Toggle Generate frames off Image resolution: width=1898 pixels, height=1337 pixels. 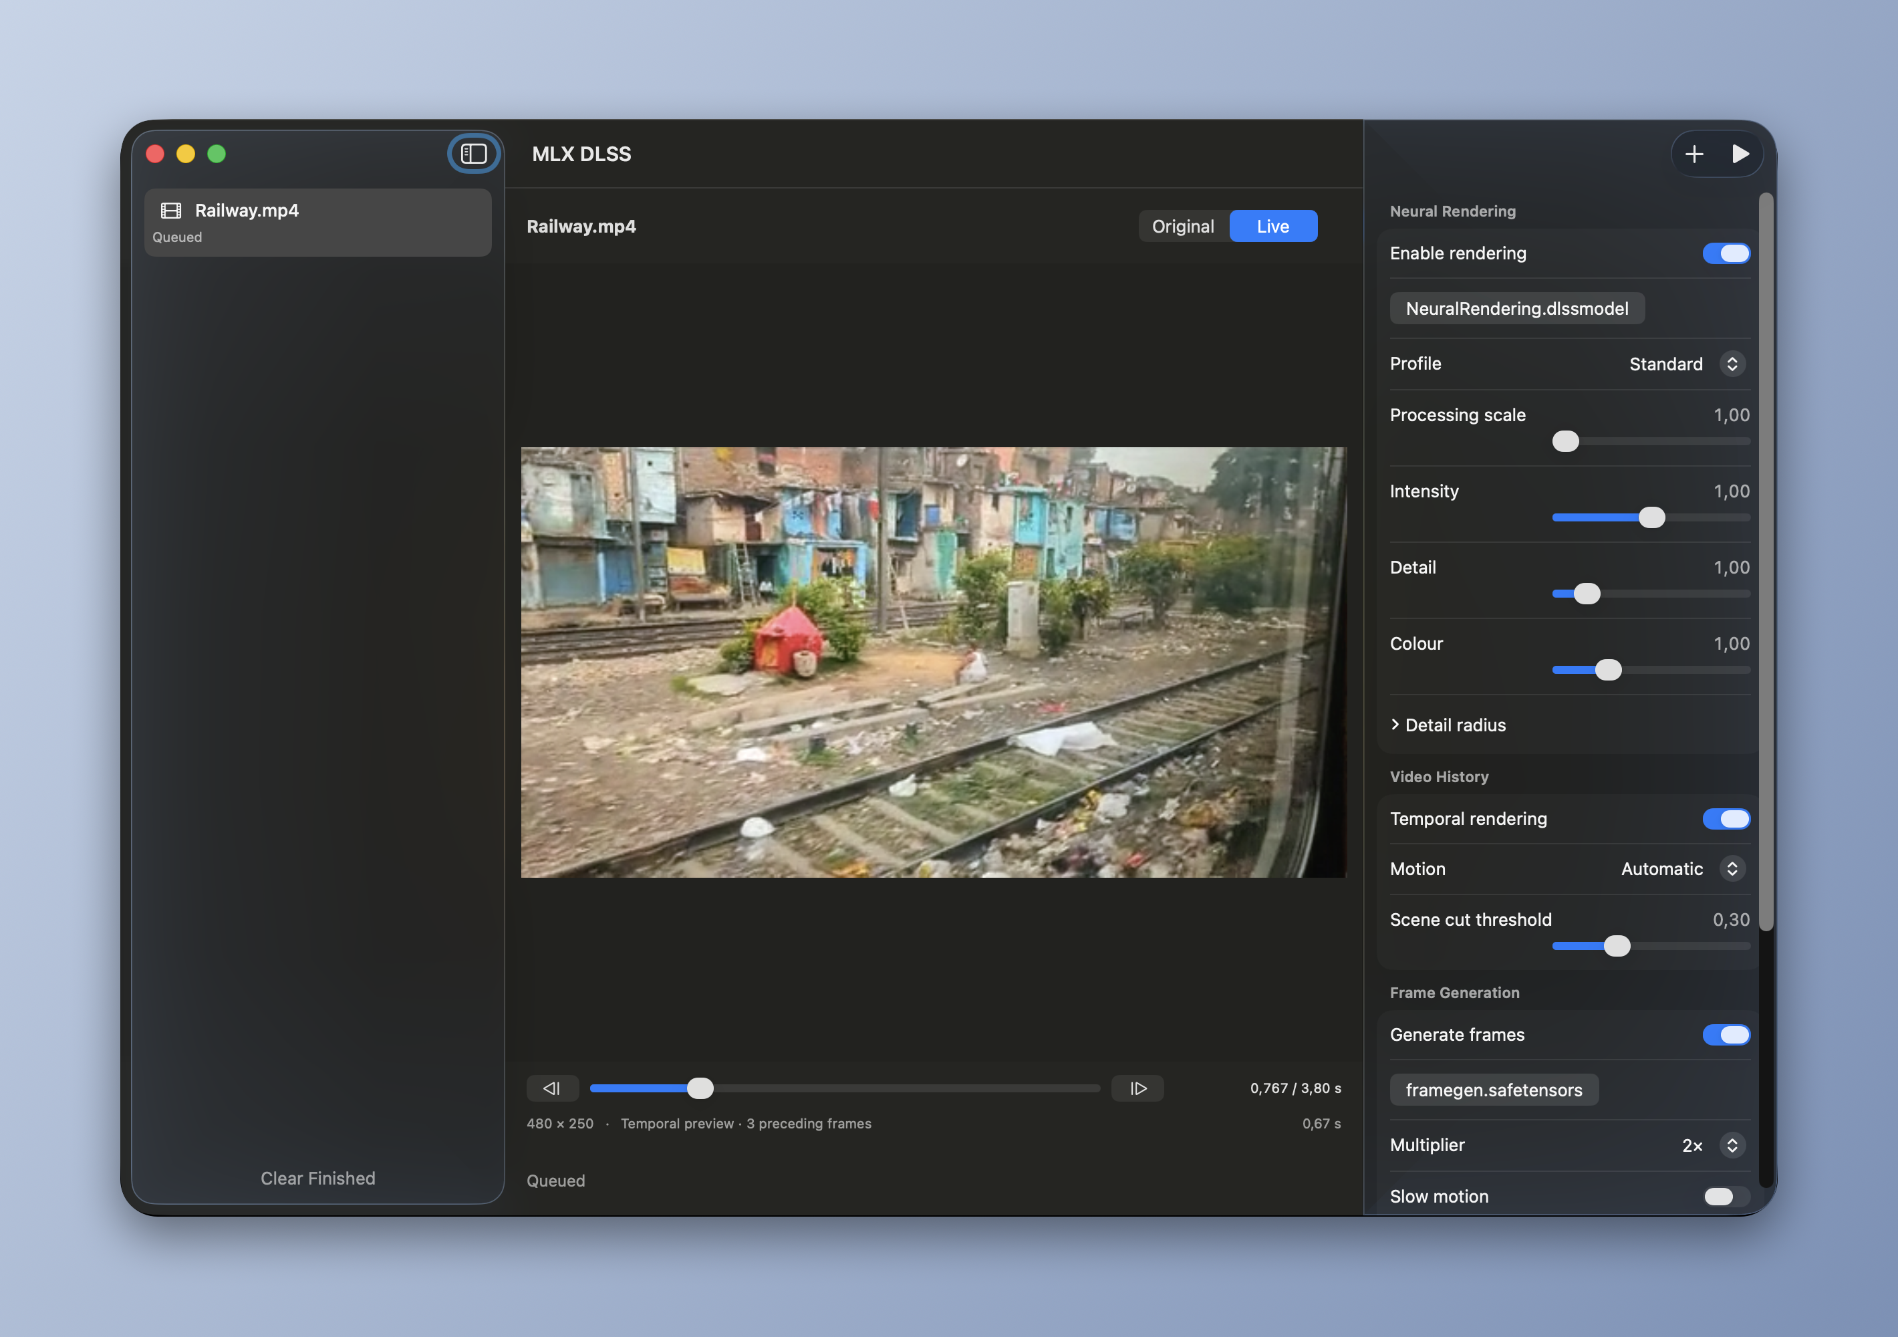(x=1726, y=1034)
